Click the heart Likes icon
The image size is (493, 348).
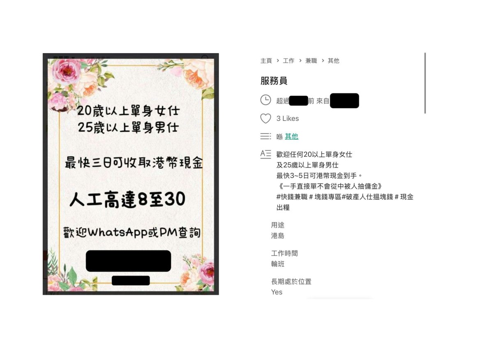tap(266, 118)
